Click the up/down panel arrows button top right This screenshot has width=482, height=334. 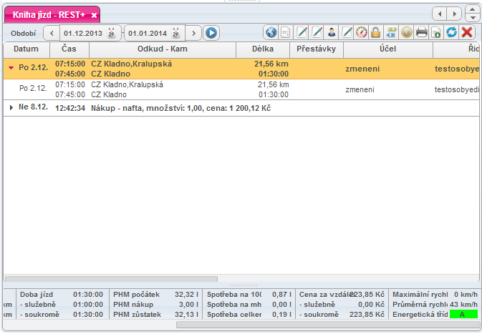pyautogui.click(x=472, y=14)
